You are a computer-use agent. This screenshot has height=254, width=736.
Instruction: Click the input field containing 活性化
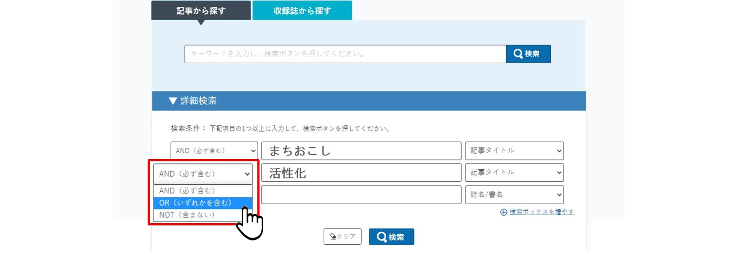[x=361, y=173]
